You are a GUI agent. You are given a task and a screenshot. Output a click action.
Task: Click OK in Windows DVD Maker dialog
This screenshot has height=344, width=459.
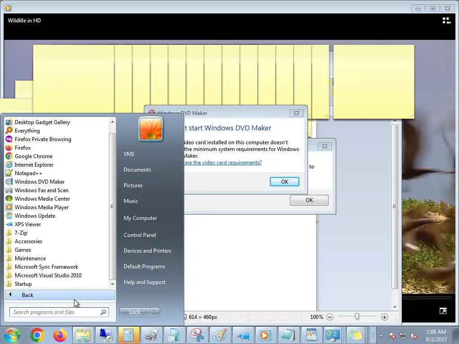(285, 182)
